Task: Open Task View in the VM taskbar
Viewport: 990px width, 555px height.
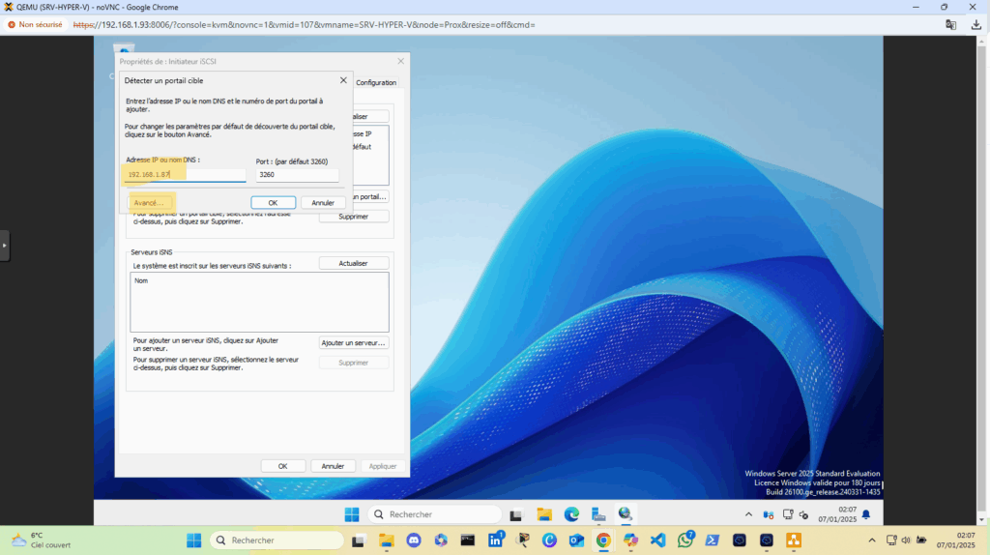Action: pos(516,514)
